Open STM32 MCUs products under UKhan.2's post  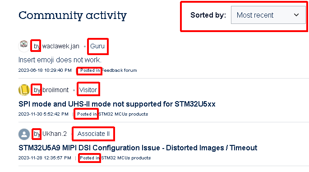(x=126, y=158)
